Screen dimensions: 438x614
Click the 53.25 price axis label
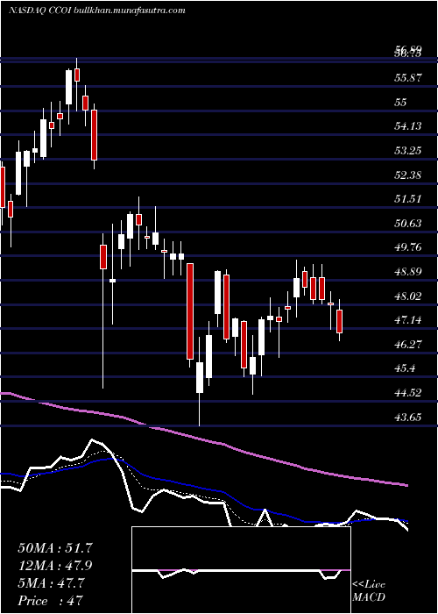408,151
